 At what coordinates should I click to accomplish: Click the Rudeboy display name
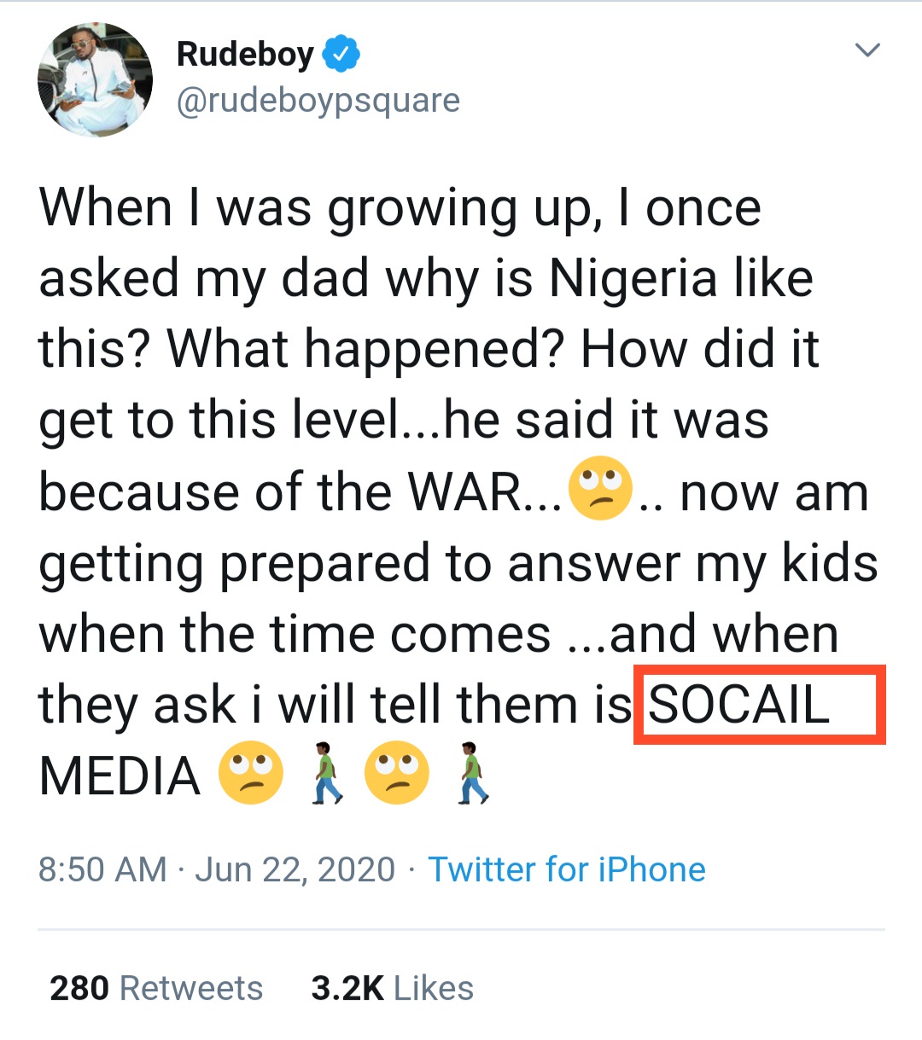245,55
